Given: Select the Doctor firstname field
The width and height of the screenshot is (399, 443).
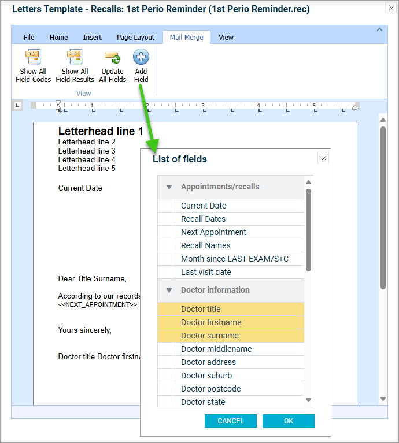Looking at the screenshot, I should tap(231, 322).
